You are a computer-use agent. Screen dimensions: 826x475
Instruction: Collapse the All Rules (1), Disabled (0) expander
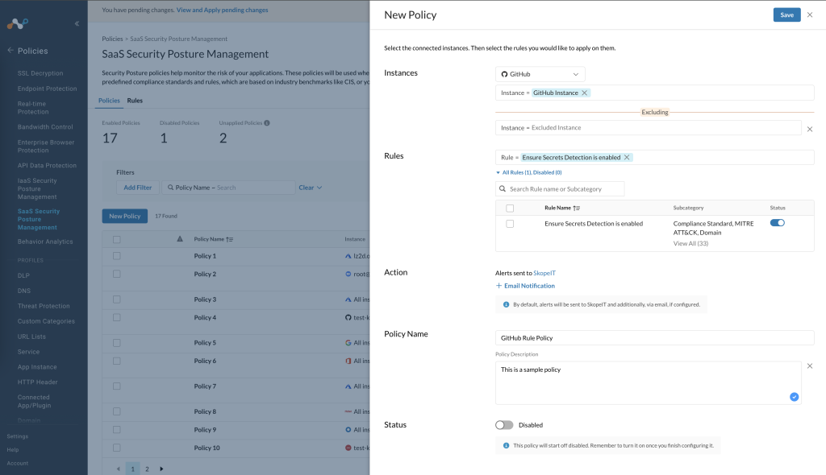[529, 172]
